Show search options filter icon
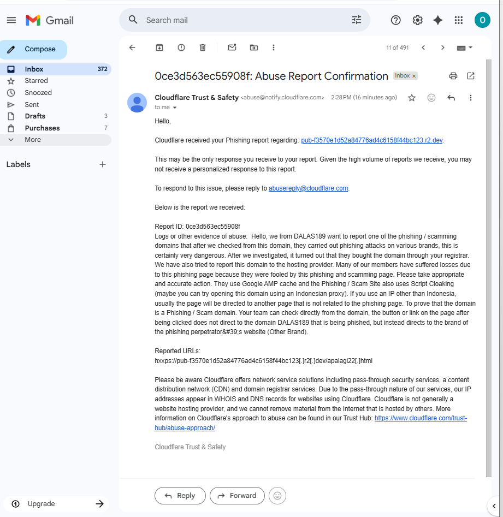Image resolution: width=503 pixels, height=517 pixels. click(x=357, y=20)
